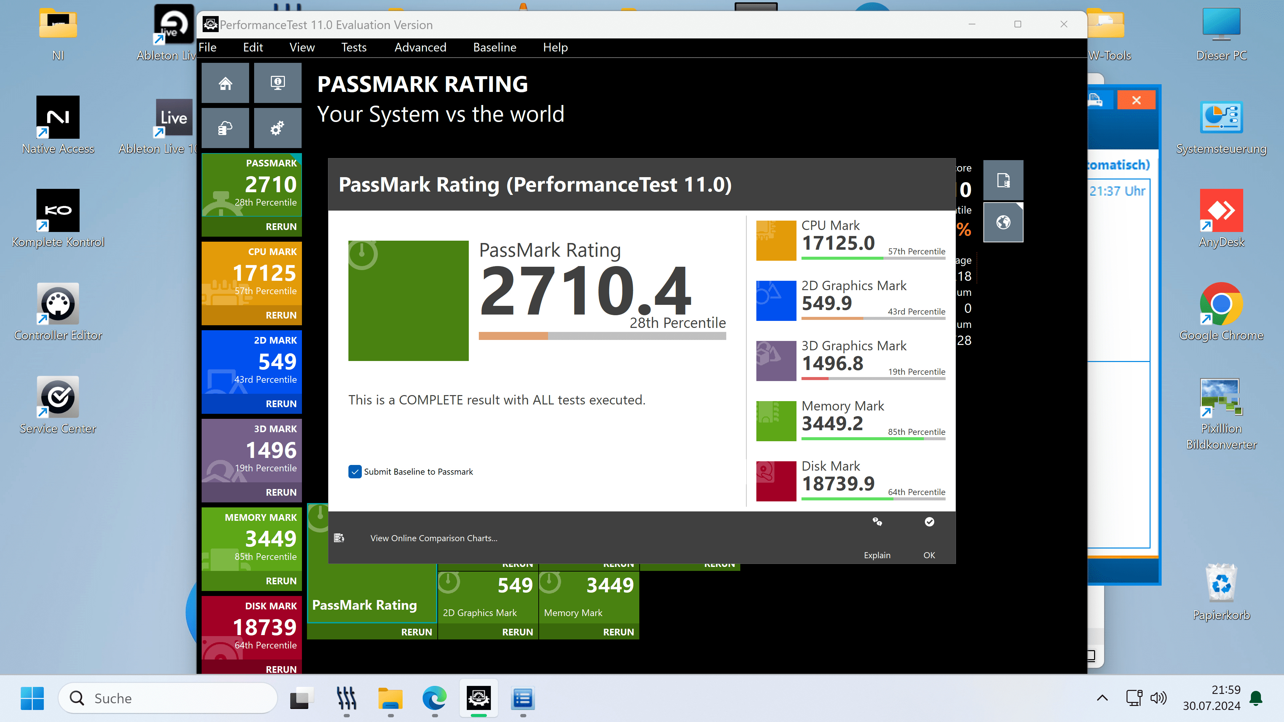Screen dimensions: 1284x722
Task: Click the save results document icon
Action: [1003, 180]
